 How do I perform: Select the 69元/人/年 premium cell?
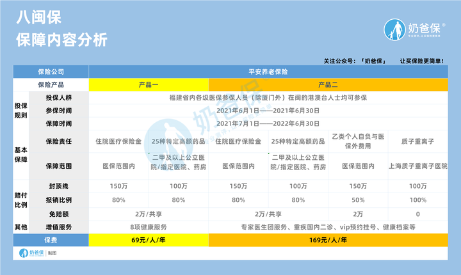click(x=149, y=240)
